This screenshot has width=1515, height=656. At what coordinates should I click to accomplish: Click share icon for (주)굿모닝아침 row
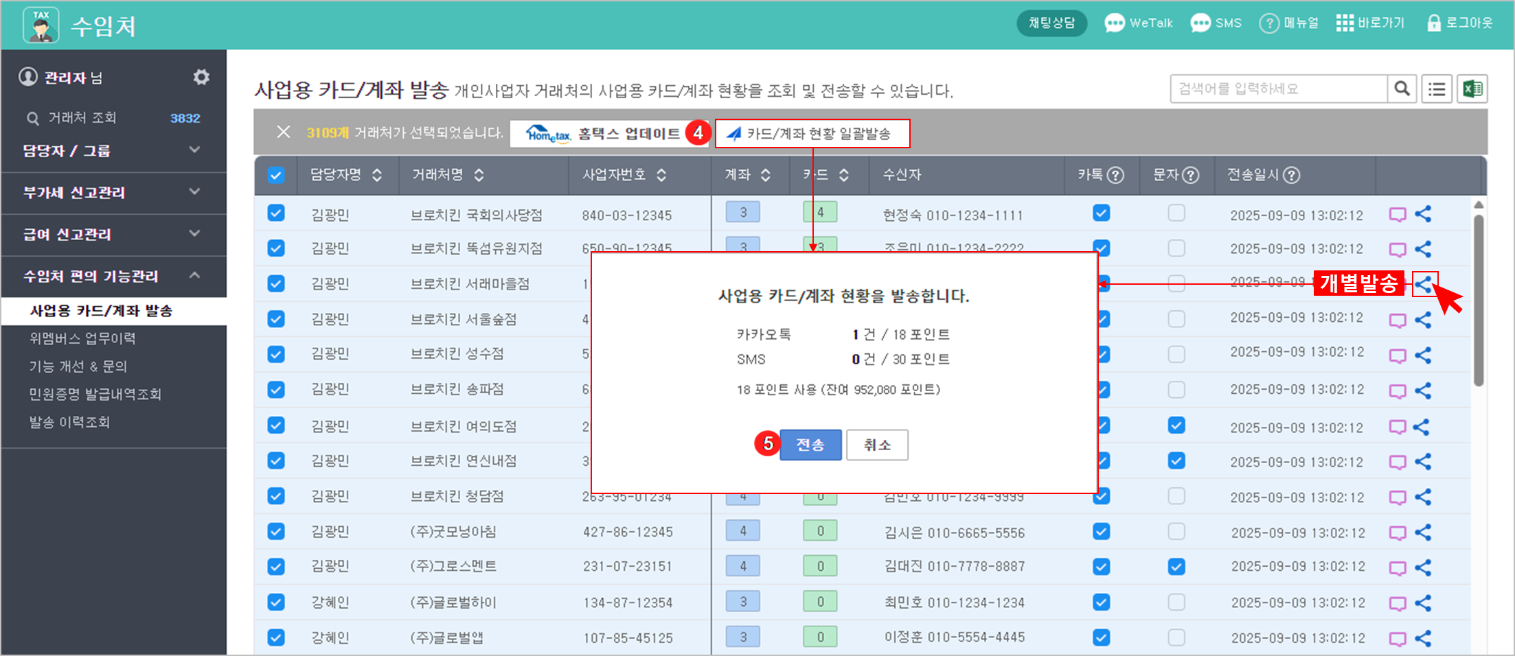click(x=1423, y=532)
